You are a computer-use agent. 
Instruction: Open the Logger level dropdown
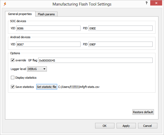click(x=37, y=69)
